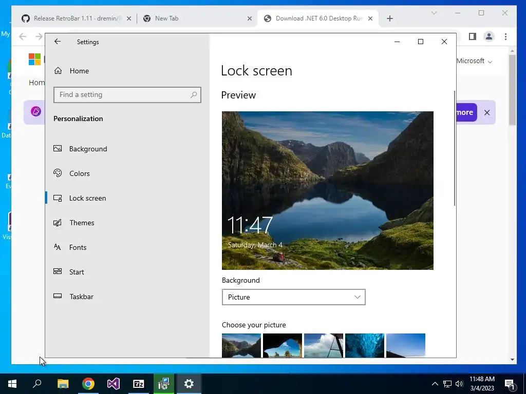The height and width of the screenshot is (394, 526).
Task: Choose the mountain lake picture thumbnail
Action: click(241, 345)
